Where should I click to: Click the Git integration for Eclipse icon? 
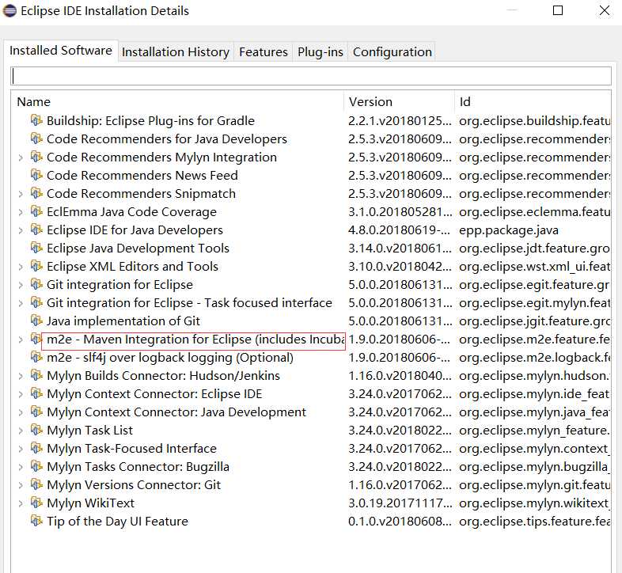coord(36,284)
